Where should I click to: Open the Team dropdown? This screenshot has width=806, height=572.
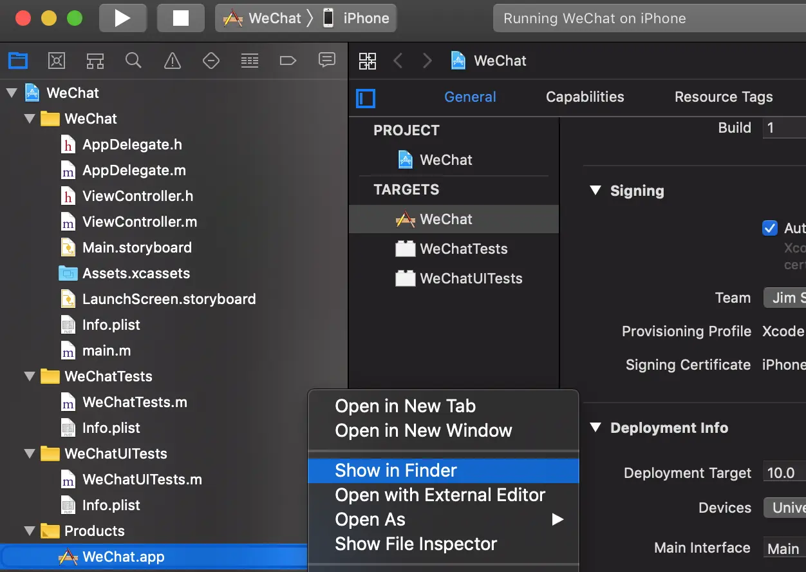point(785,298)
